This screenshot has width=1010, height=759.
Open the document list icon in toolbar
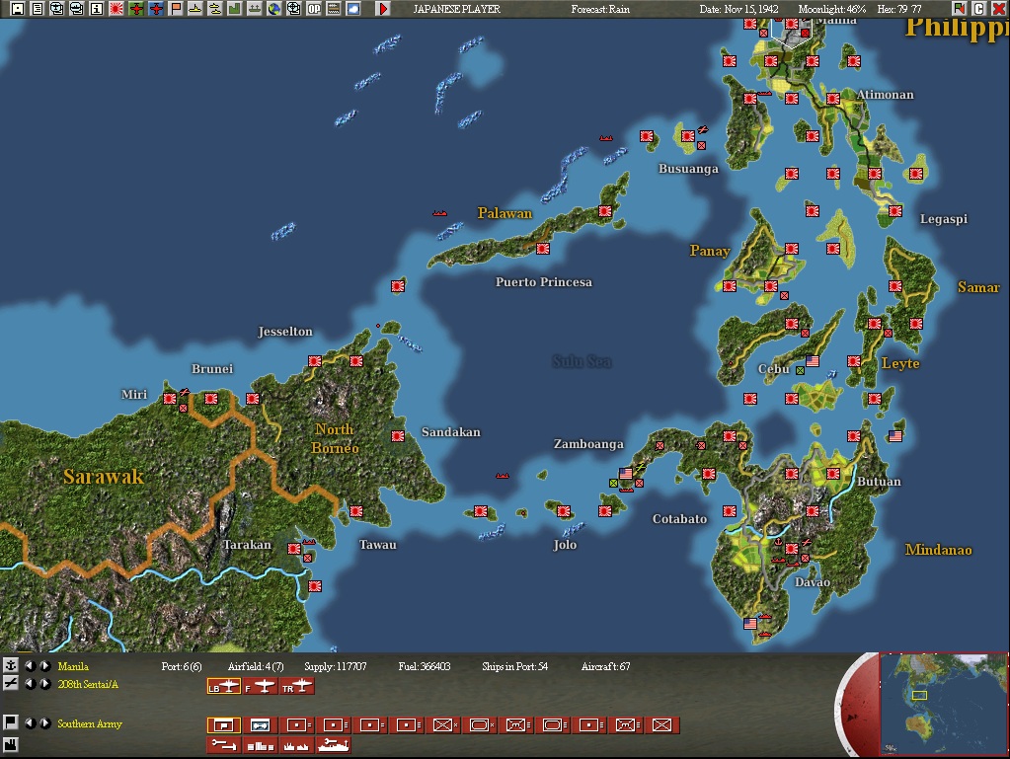[x=38, y=8]
